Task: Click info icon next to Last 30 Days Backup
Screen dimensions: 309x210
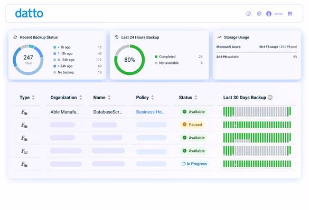Action: (x=270, y=98)
